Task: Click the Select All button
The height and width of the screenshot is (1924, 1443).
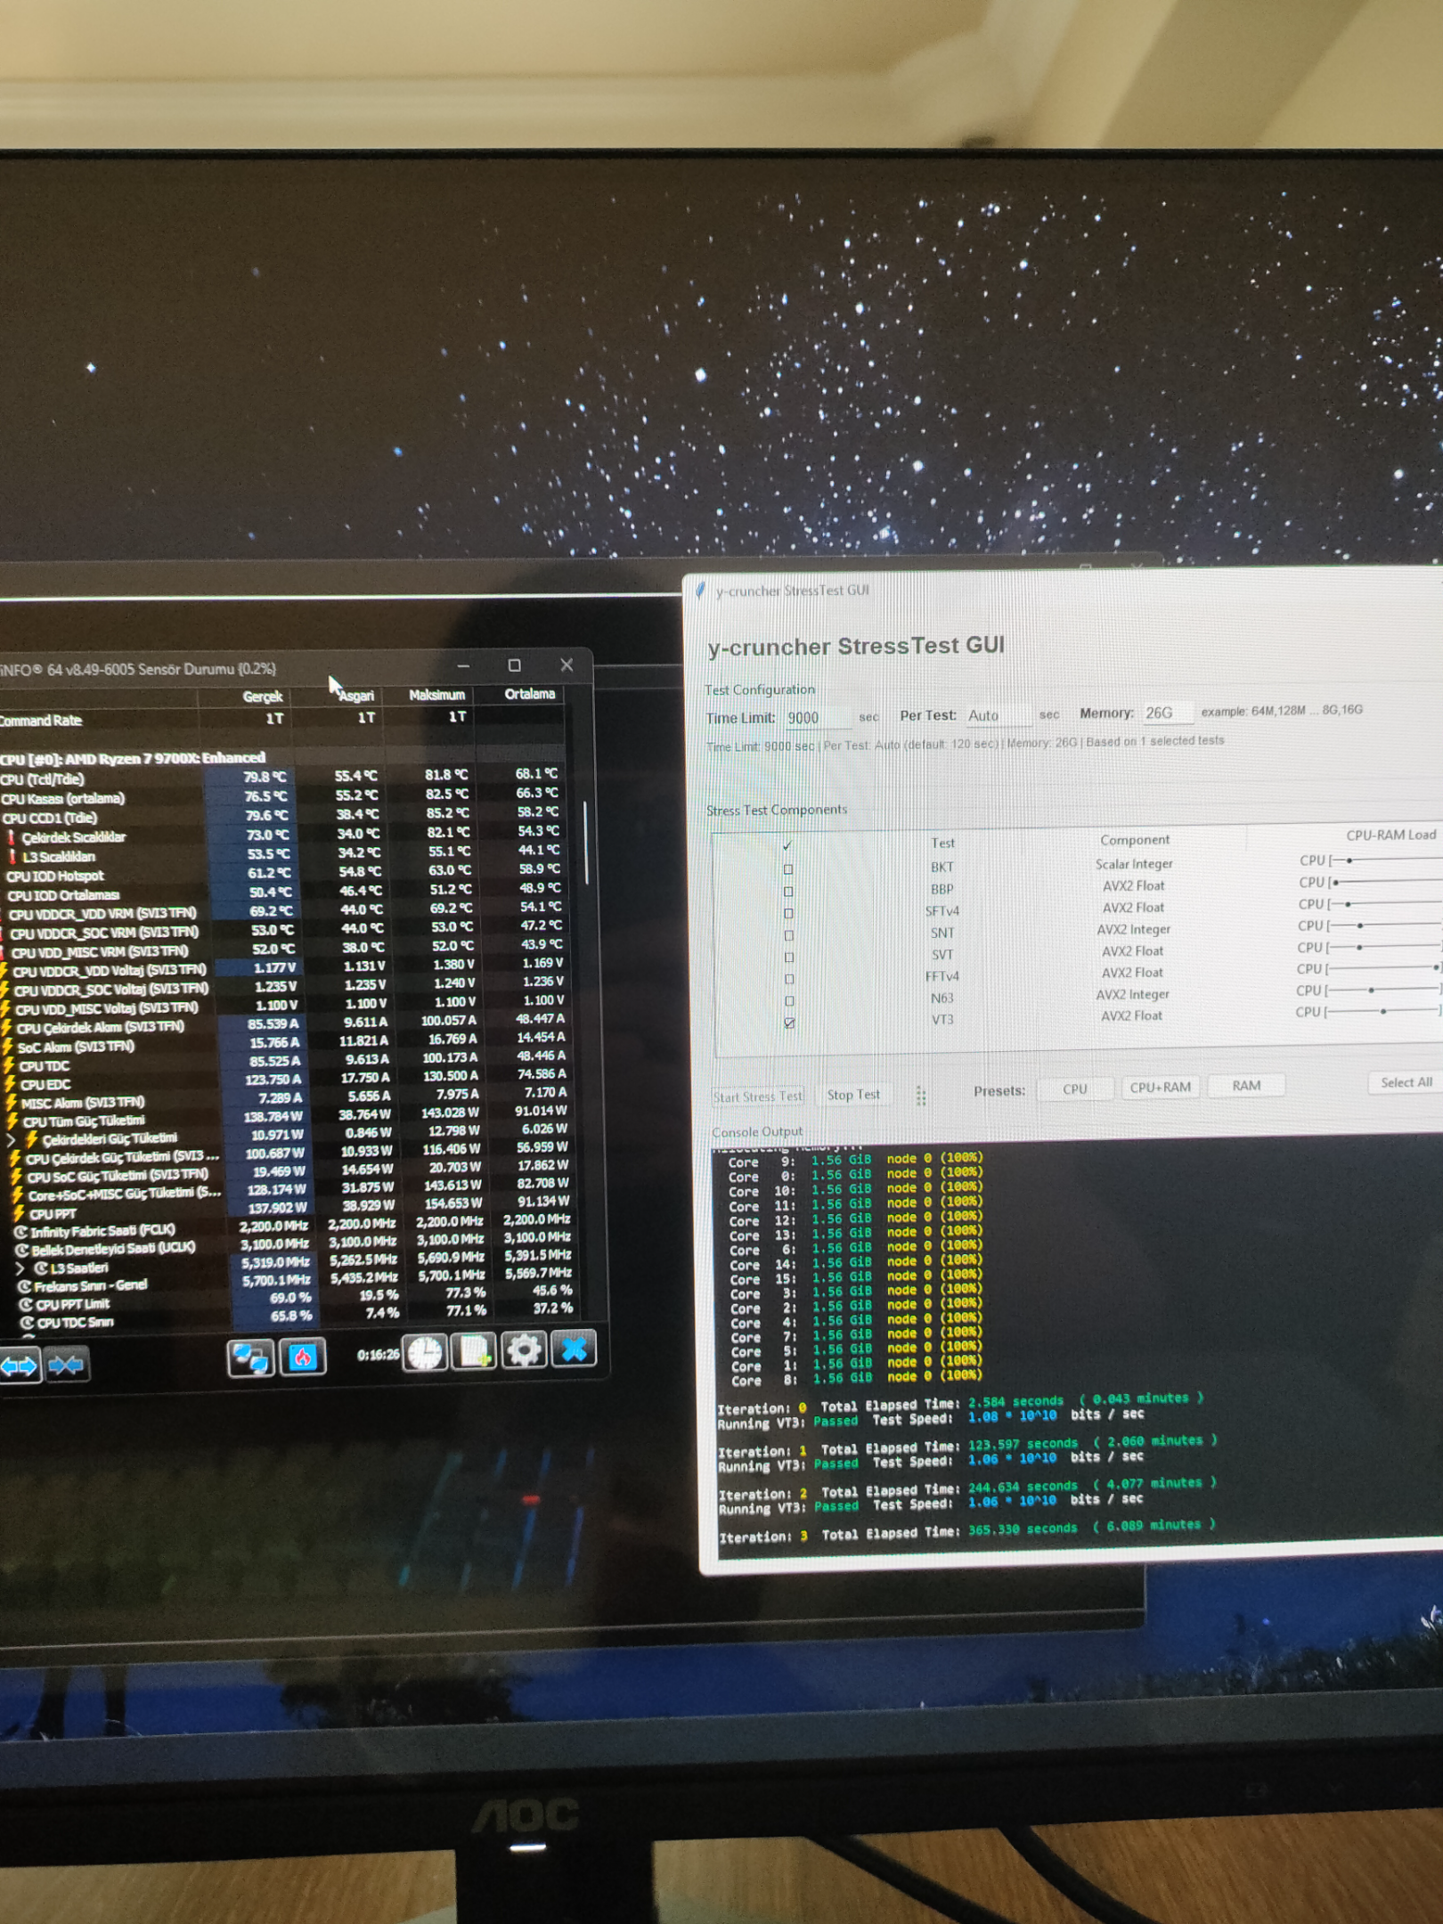Action: pyautogui.click(x=1406, y=1082)
